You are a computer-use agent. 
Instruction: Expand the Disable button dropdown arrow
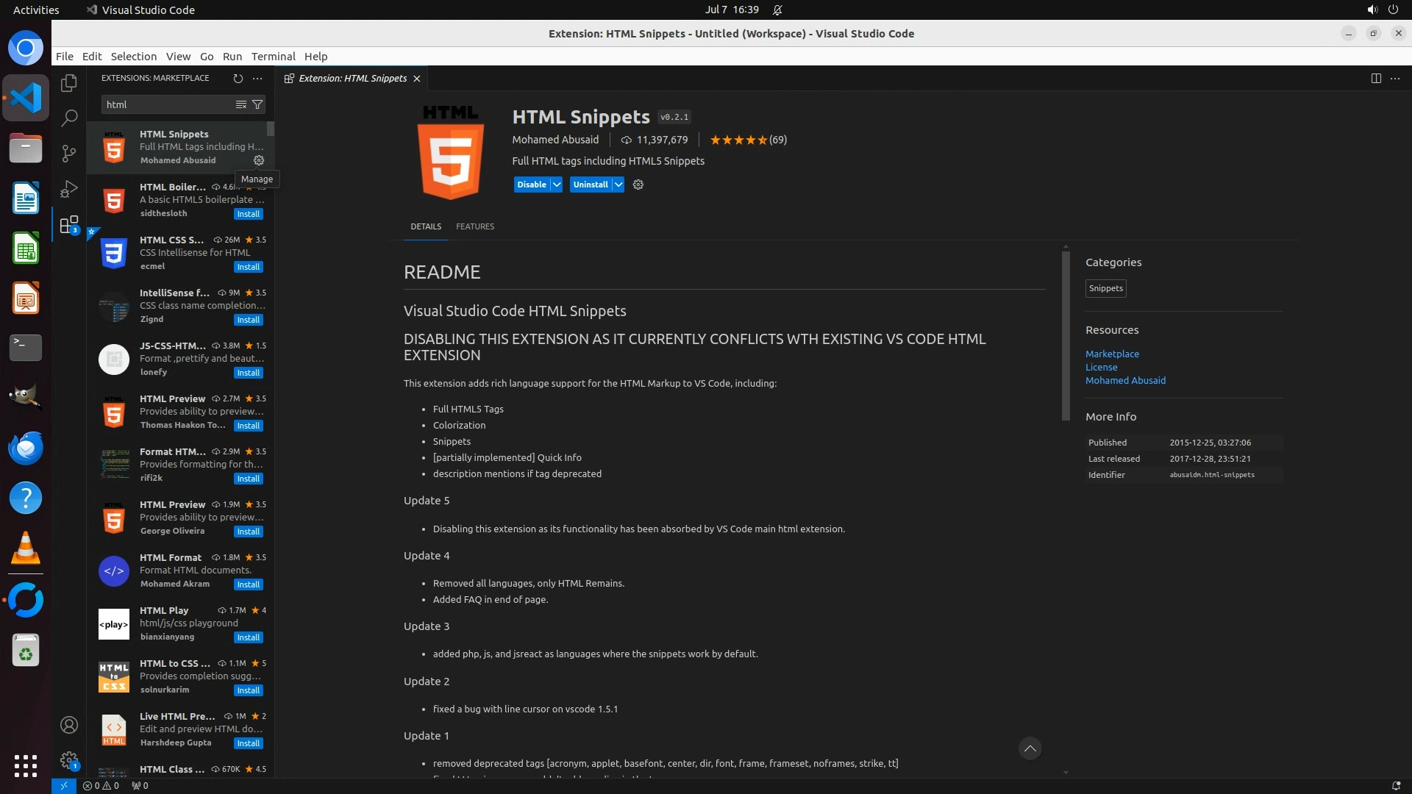point(557,185)
